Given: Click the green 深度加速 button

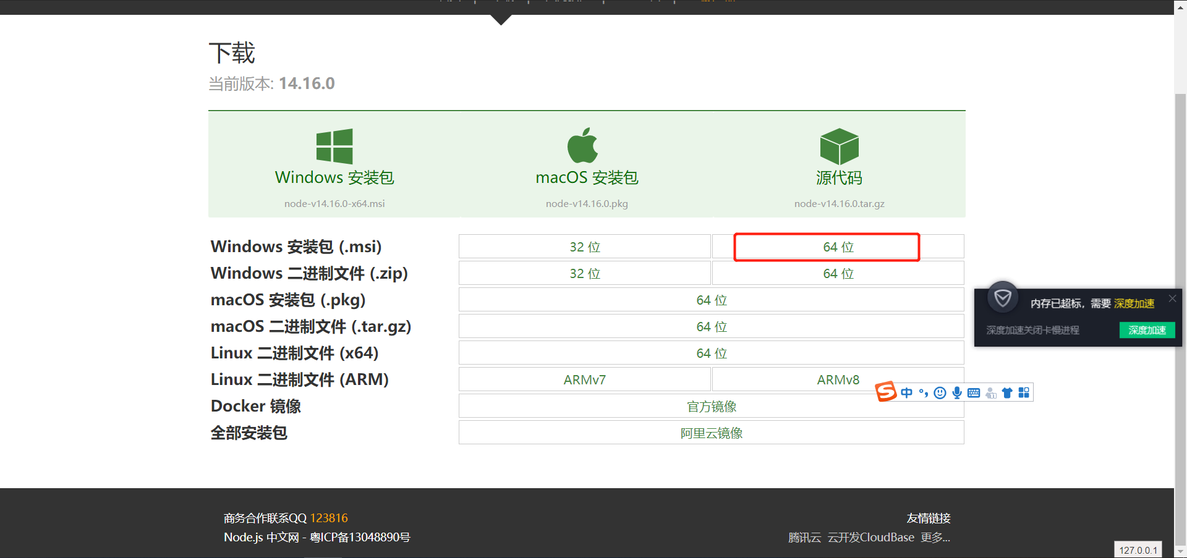Looking at the screenshot, I should [x=1147, y=330].
